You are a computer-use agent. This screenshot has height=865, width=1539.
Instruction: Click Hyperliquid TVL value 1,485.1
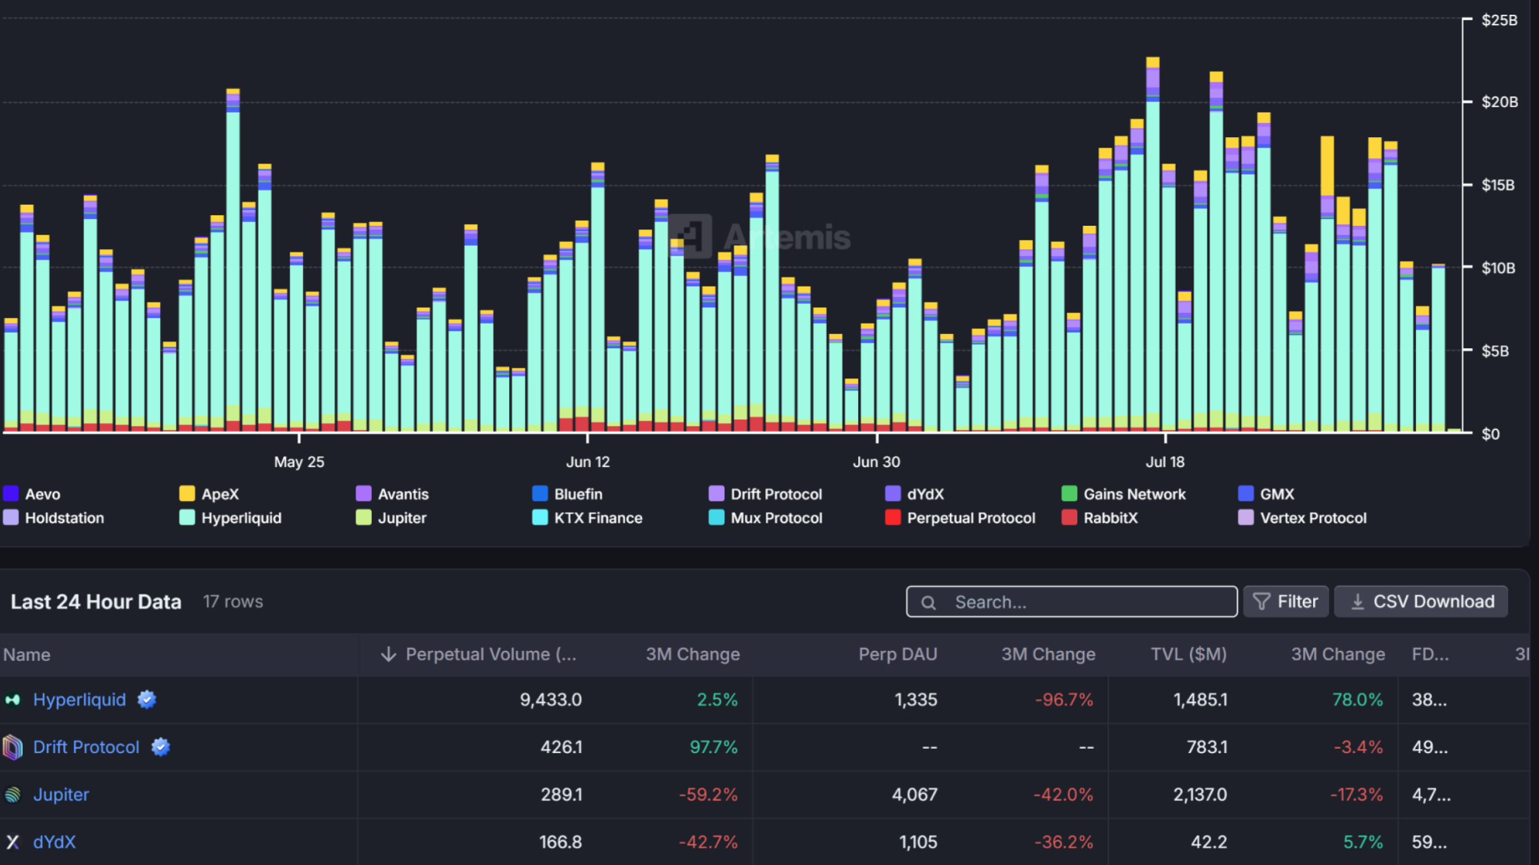pyautogui.click(x=1200, y=700)
